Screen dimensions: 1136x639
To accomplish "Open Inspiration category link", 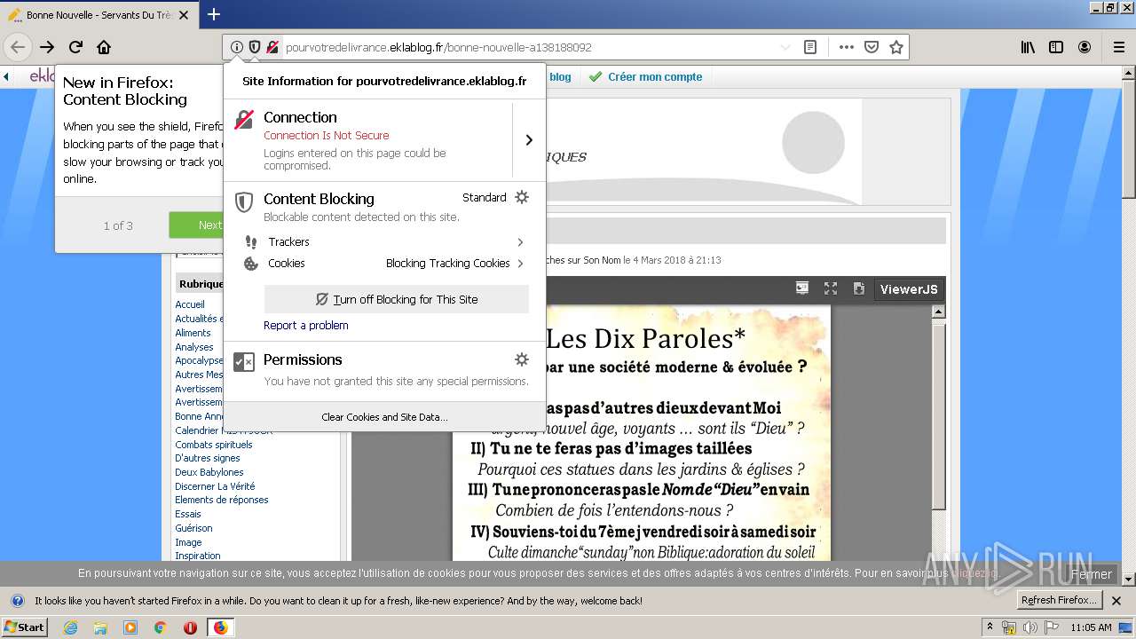I will click(x=198, y=556).
